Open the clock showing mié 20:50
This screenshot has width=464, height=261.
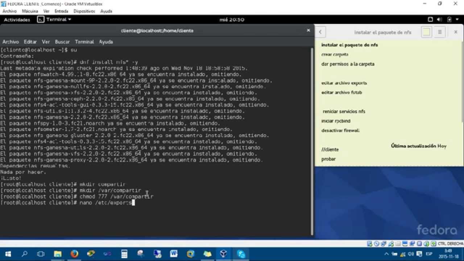coord(232,20)
